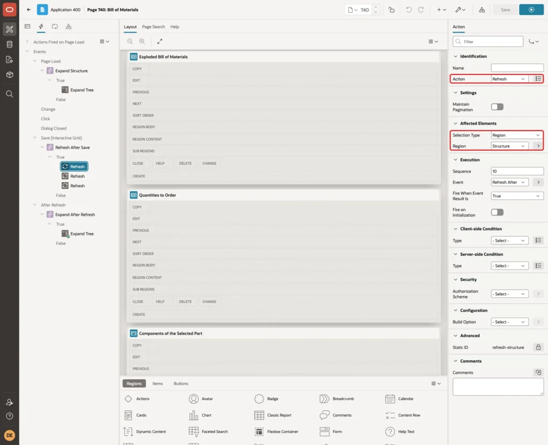Collapse the Execution section
The width and height of the screenshot is (548, 445).
[x=455, y=159]
